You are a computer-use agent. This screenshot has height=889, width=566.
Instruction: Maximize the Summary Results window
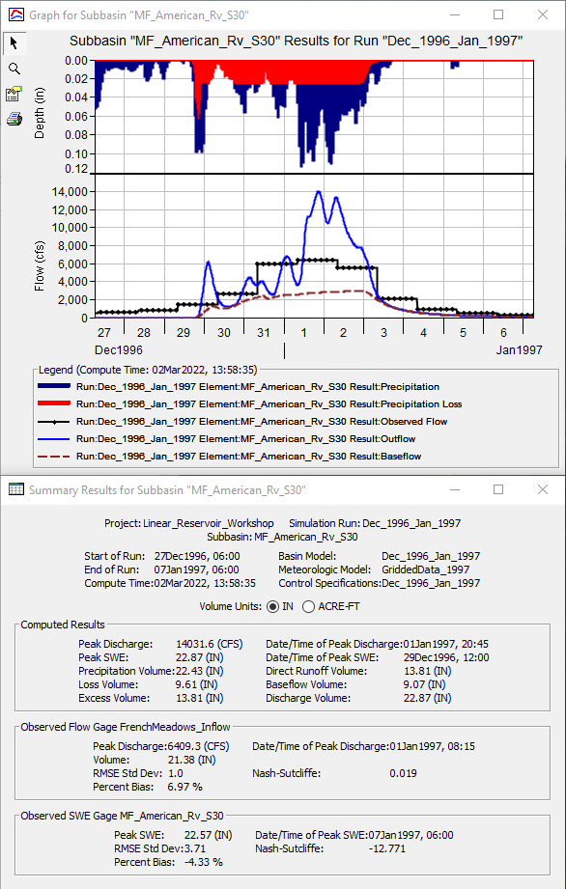click(498, 489)
